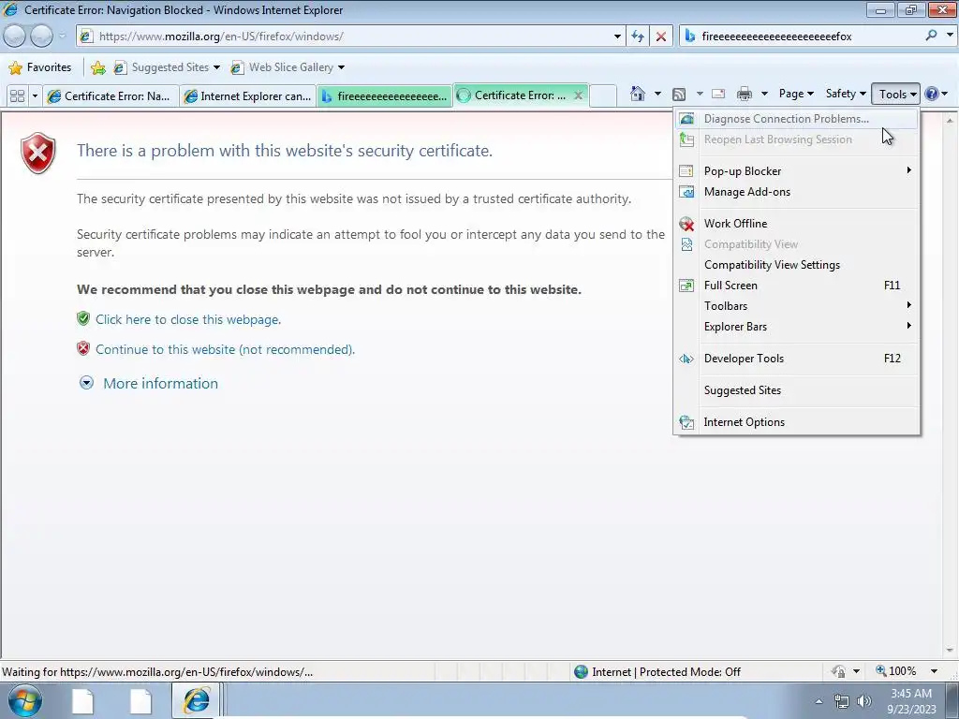959x719 pixels.
Task: Click the red Stop loading button
Action: (660, 37)
